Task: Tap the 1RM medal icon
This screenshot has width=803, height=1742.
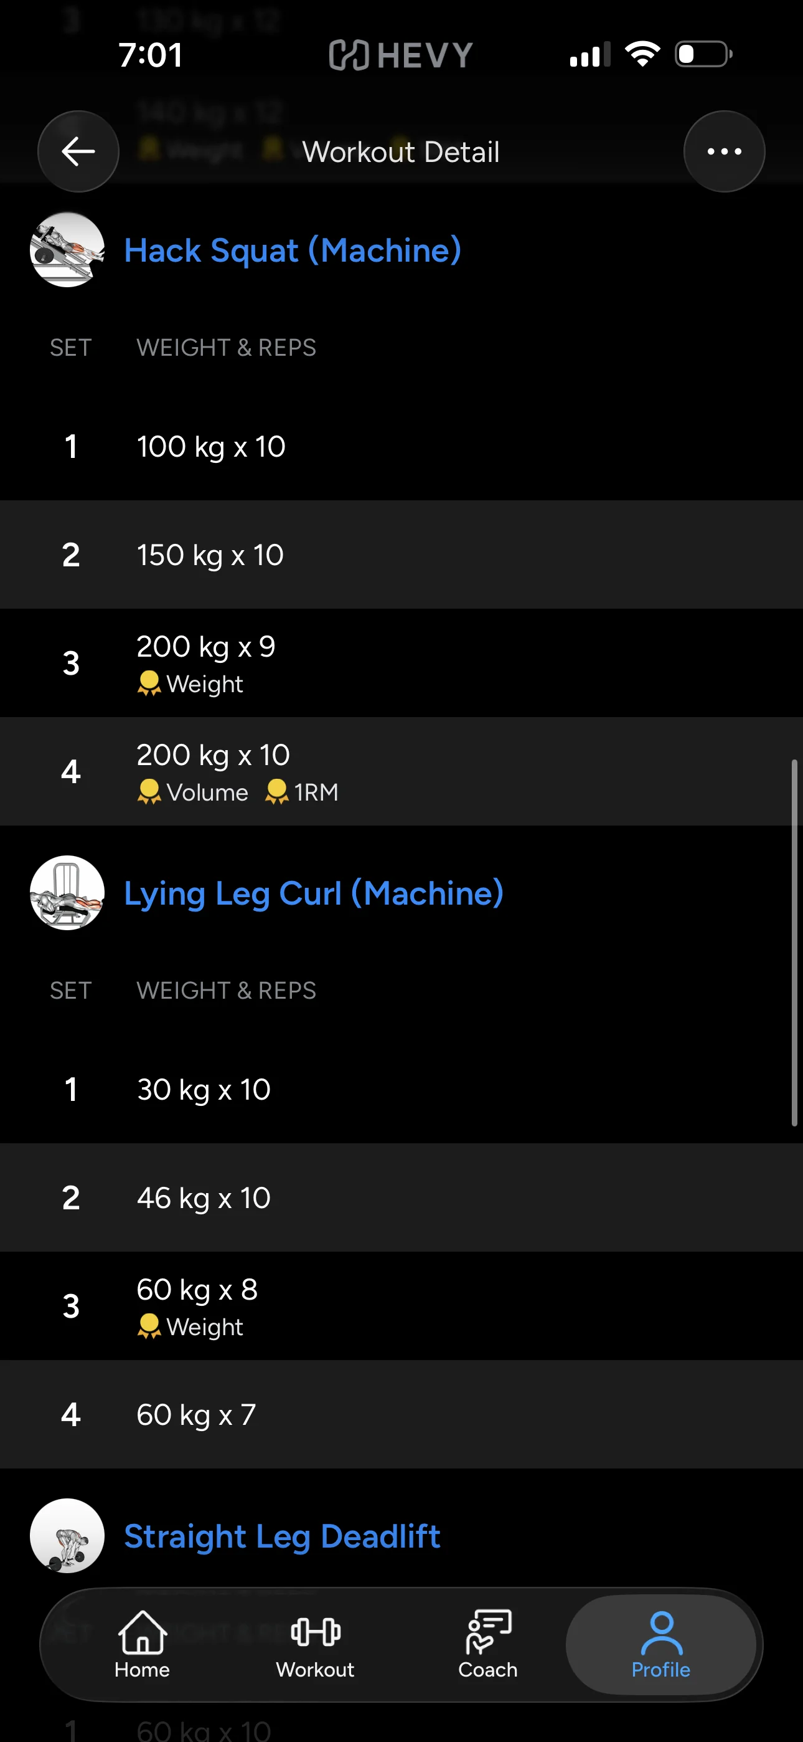Action: (x=301, y=792)
